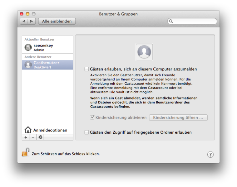The image size is (237, 187).
Task: Click the Alle einblenden button
Action: (57, 21)
